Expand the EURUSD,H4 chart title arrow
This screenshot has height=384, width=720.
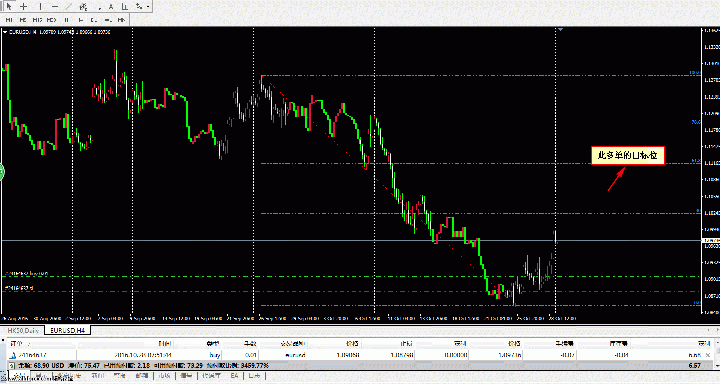pyautogui.click(x=6, y=32)
